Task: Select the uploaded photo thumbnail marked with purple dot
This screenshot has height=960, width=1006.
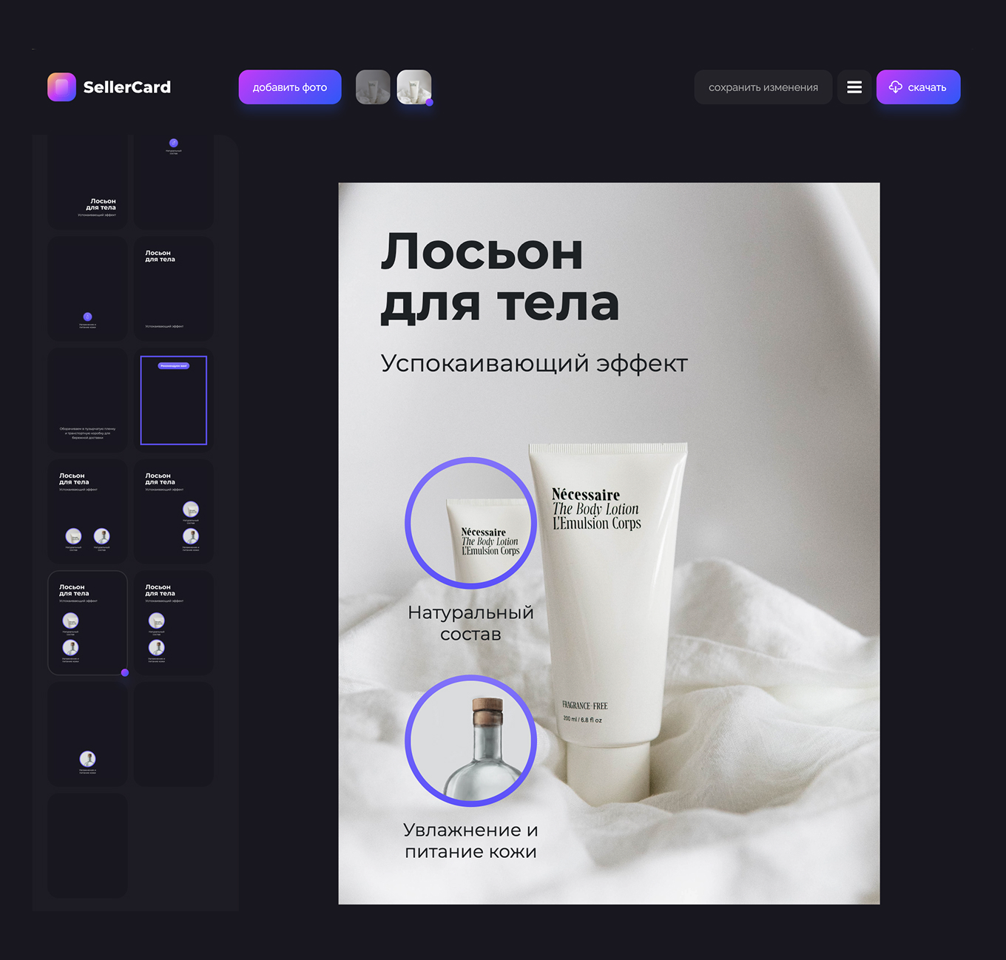Action: [x=414, y=87]
